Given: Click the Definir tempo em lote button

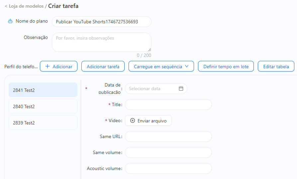Looking at the screenshot, I should [226, 66].
